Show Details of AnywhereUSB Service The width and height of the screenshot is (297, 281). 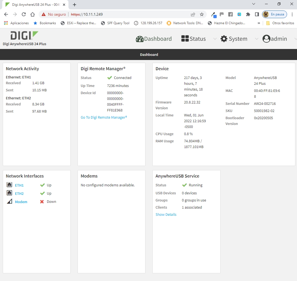(x=166, y=214)
